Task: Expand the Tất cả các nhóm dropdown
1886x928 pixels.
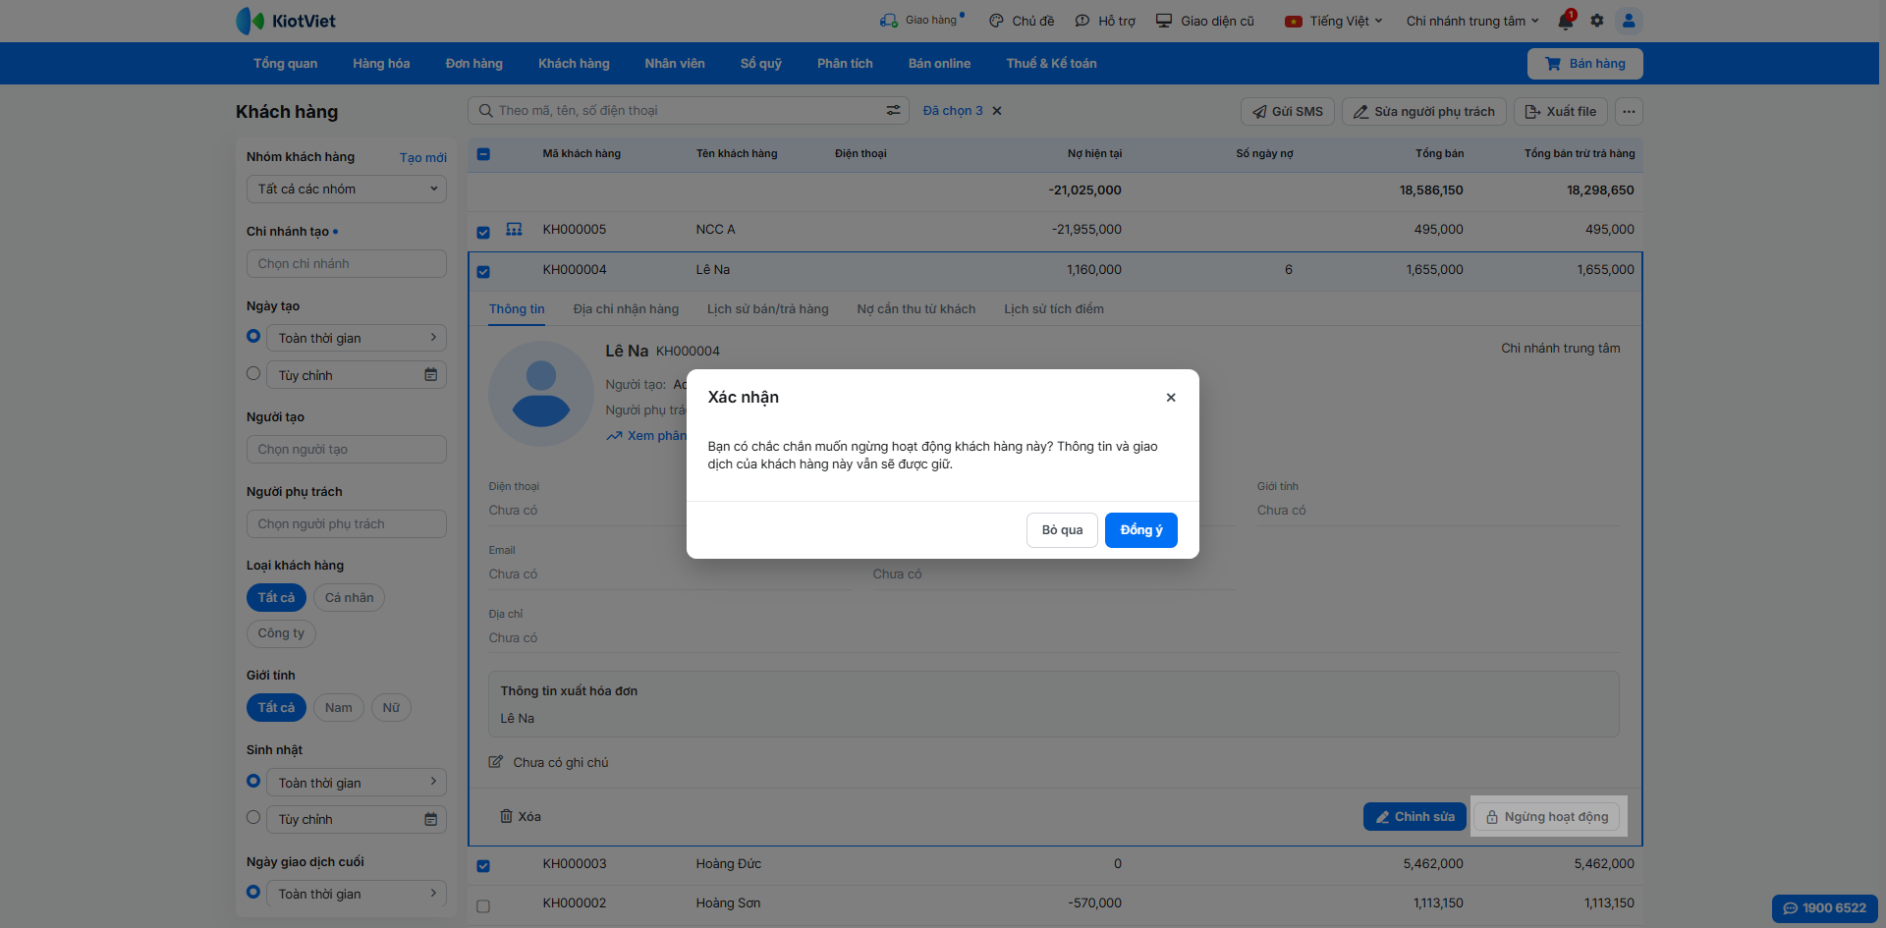Action: point(347,190)
